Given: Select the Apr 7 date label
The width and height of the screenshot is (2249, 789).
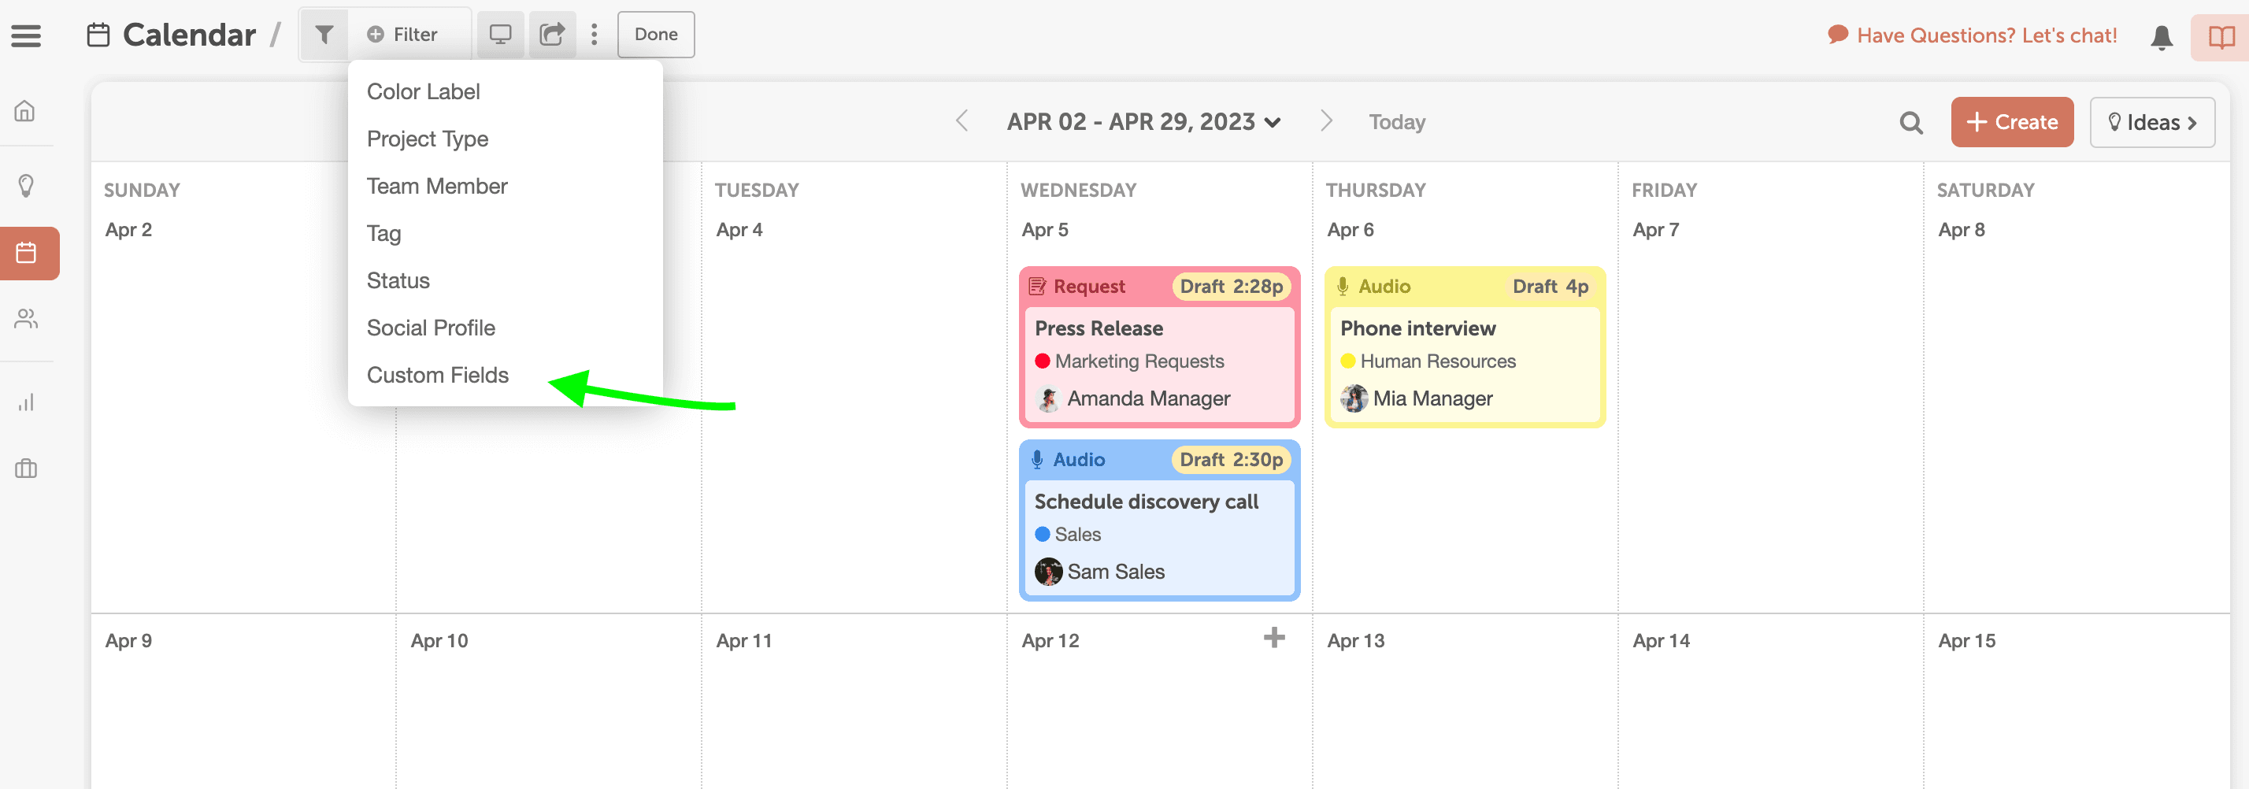Looking at the screenshot, I should click(x=1655, y=230).
